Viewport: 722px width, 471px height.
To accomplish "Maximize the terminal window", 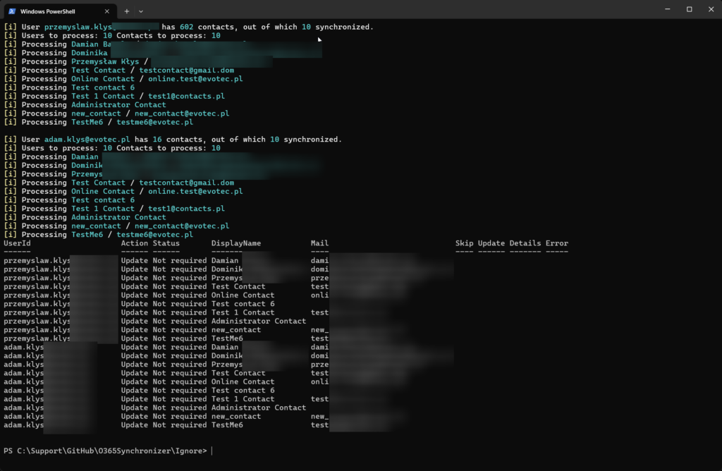I will click(689, 9).
